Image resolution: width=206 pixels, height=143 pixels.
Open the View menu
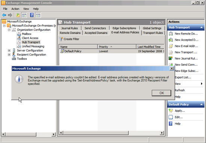click(x=26, y=9)
